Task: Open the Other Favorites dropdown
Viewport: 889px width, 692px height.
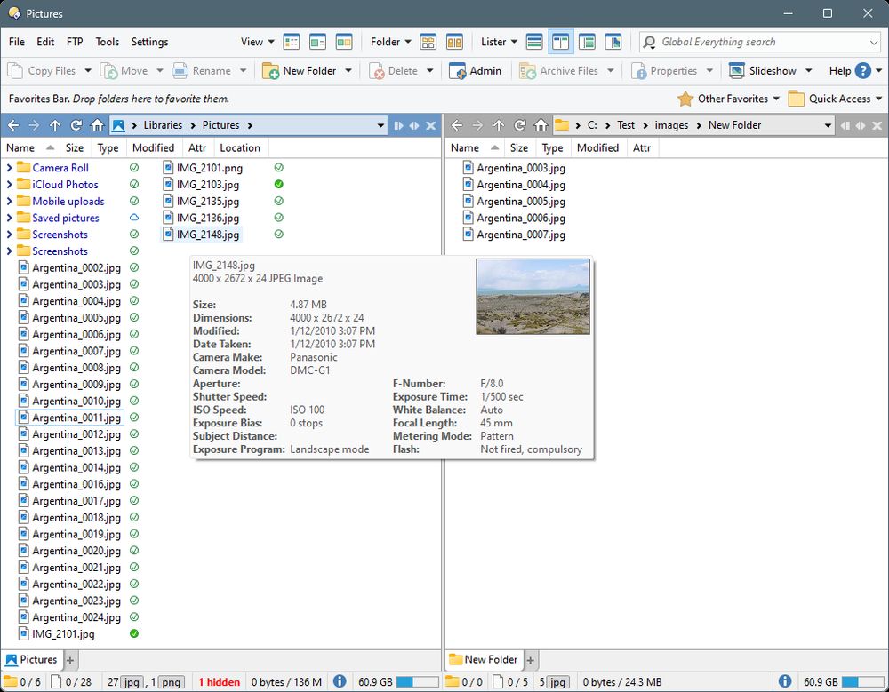Action: pyautogui.click(x=729, y=99)
